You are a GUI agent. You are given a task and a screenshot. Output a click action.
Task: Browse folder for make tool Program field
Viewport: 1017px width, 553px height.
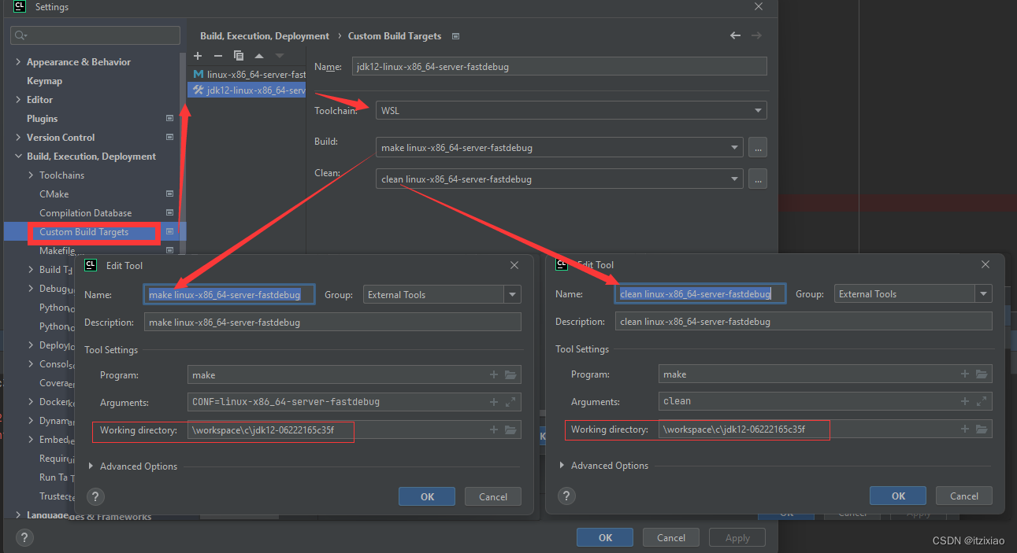point(510,375)
